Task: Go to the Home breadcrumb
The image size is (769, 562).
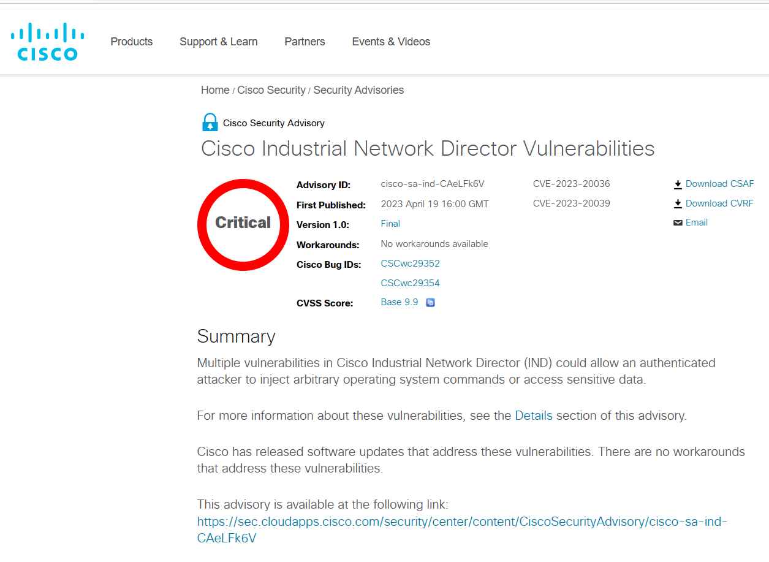Action: point(215,90)
